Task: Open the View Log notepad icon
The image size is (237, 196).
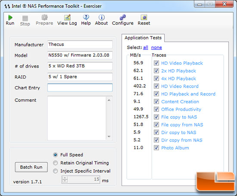Action: tap(67, 17)
